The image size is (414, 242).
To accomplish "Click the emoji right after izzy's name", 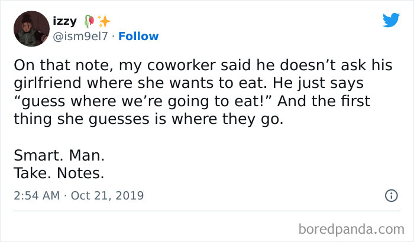I will 90,21.
